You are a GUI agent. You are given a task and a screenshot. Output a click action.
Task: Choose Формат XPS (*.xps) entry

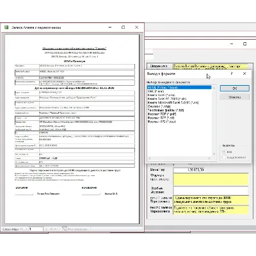161,122
